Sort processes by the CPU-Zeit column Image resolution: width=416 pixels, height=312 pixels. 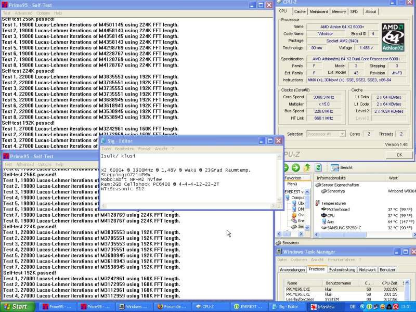(x=389, y=283)
